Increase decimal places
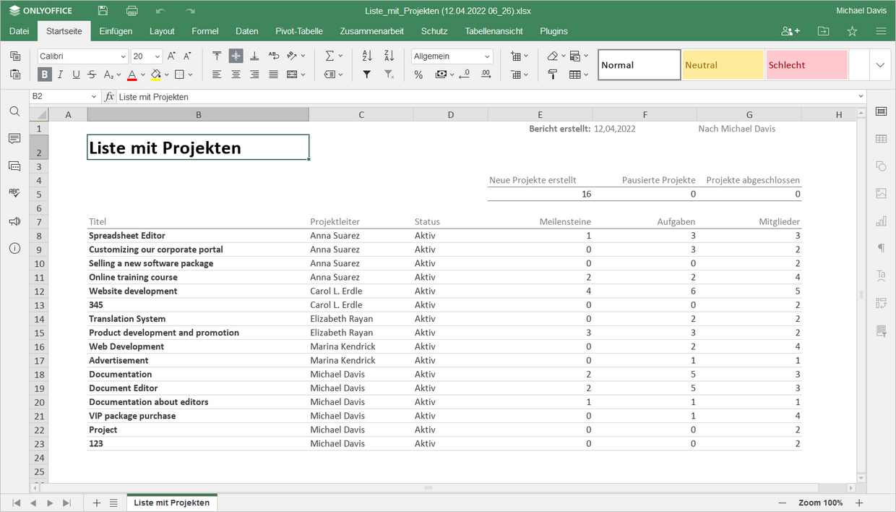 pos(486,74)
